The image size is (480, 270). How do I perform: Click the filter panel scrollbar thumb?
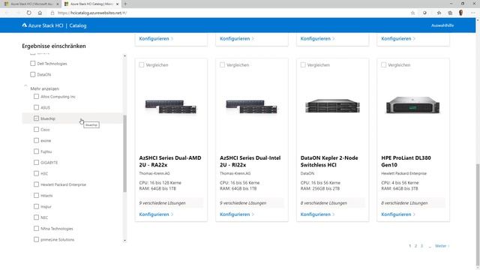pos(124,153)
